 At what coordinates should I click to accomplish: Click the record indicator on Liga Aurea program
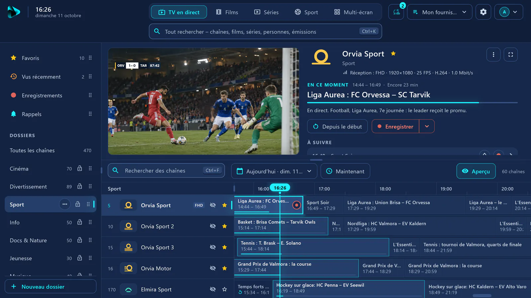297,205
